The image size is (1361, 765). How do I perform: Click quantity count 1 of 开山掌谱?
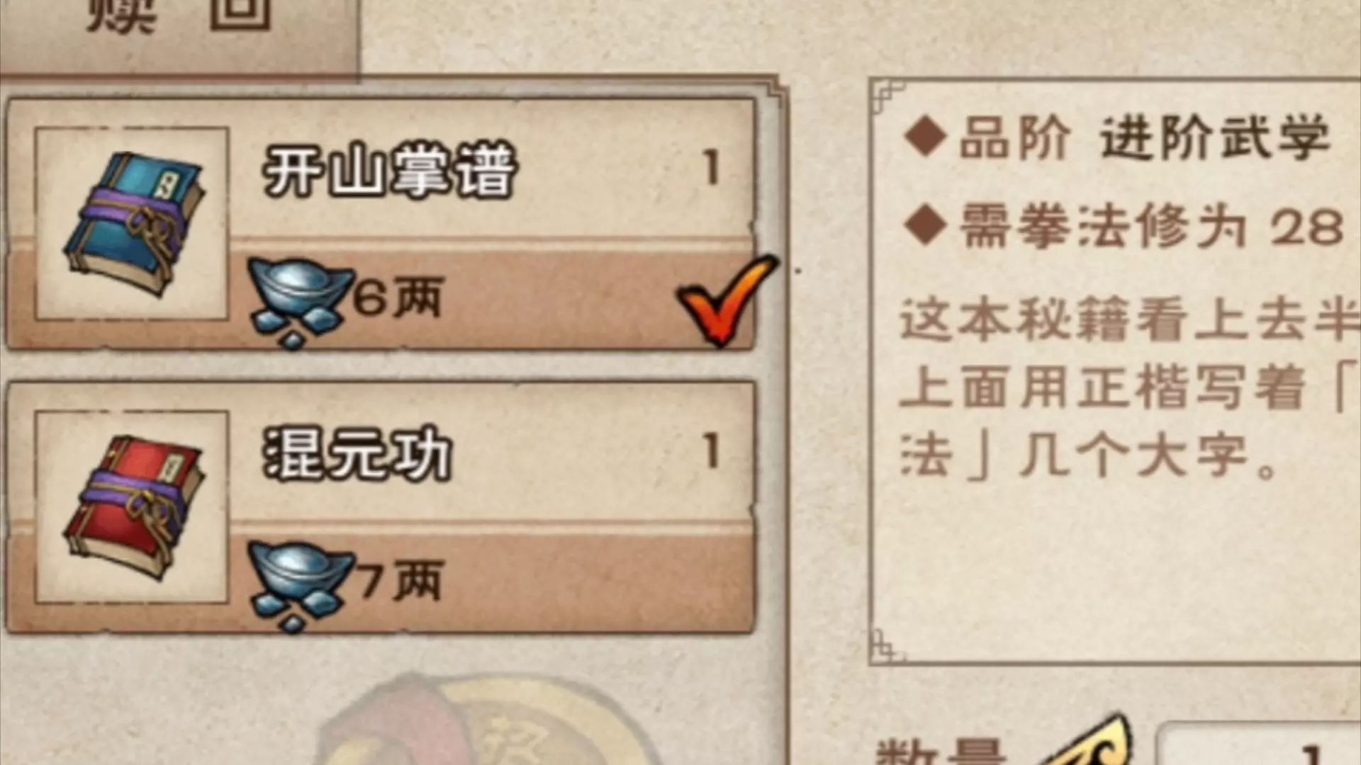point(711,168)
